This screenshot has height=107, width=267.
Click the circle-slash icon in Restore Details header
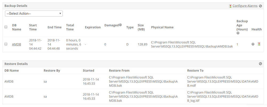click(260, 64)
